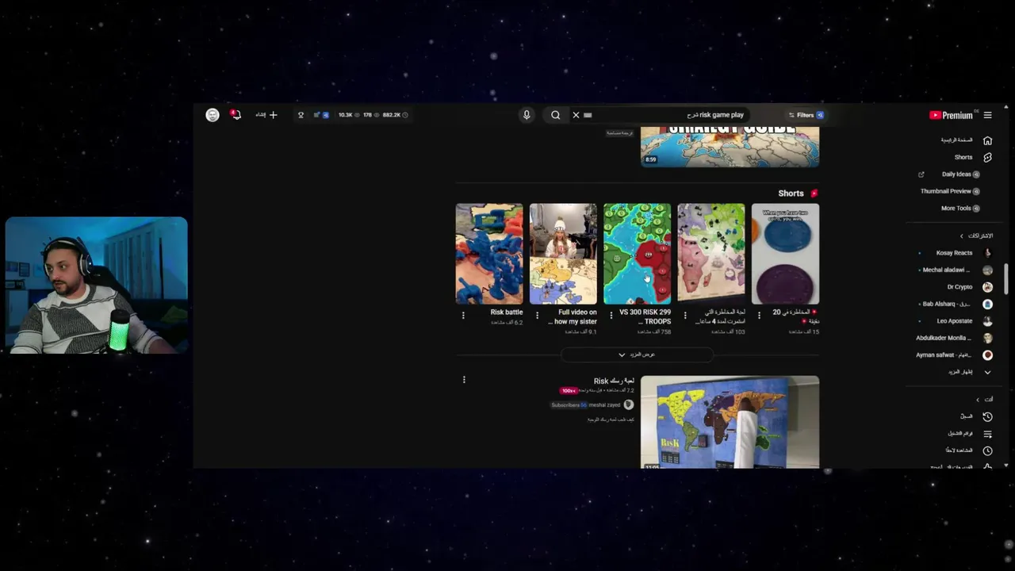
Task: Open the '299 RISK VS 300 TROOPS' short thumbnail
Action: (x=637, y=254)
